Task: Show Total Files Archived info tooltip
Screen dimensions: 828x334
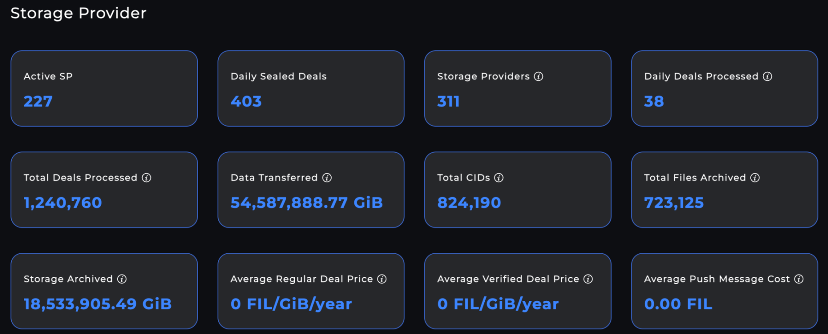Action: 755,178
